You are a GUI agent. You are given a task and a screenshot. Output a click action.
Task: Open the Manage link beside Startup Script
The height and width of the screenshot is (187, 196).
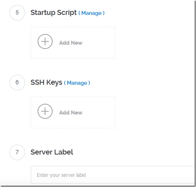coord(93,13)
